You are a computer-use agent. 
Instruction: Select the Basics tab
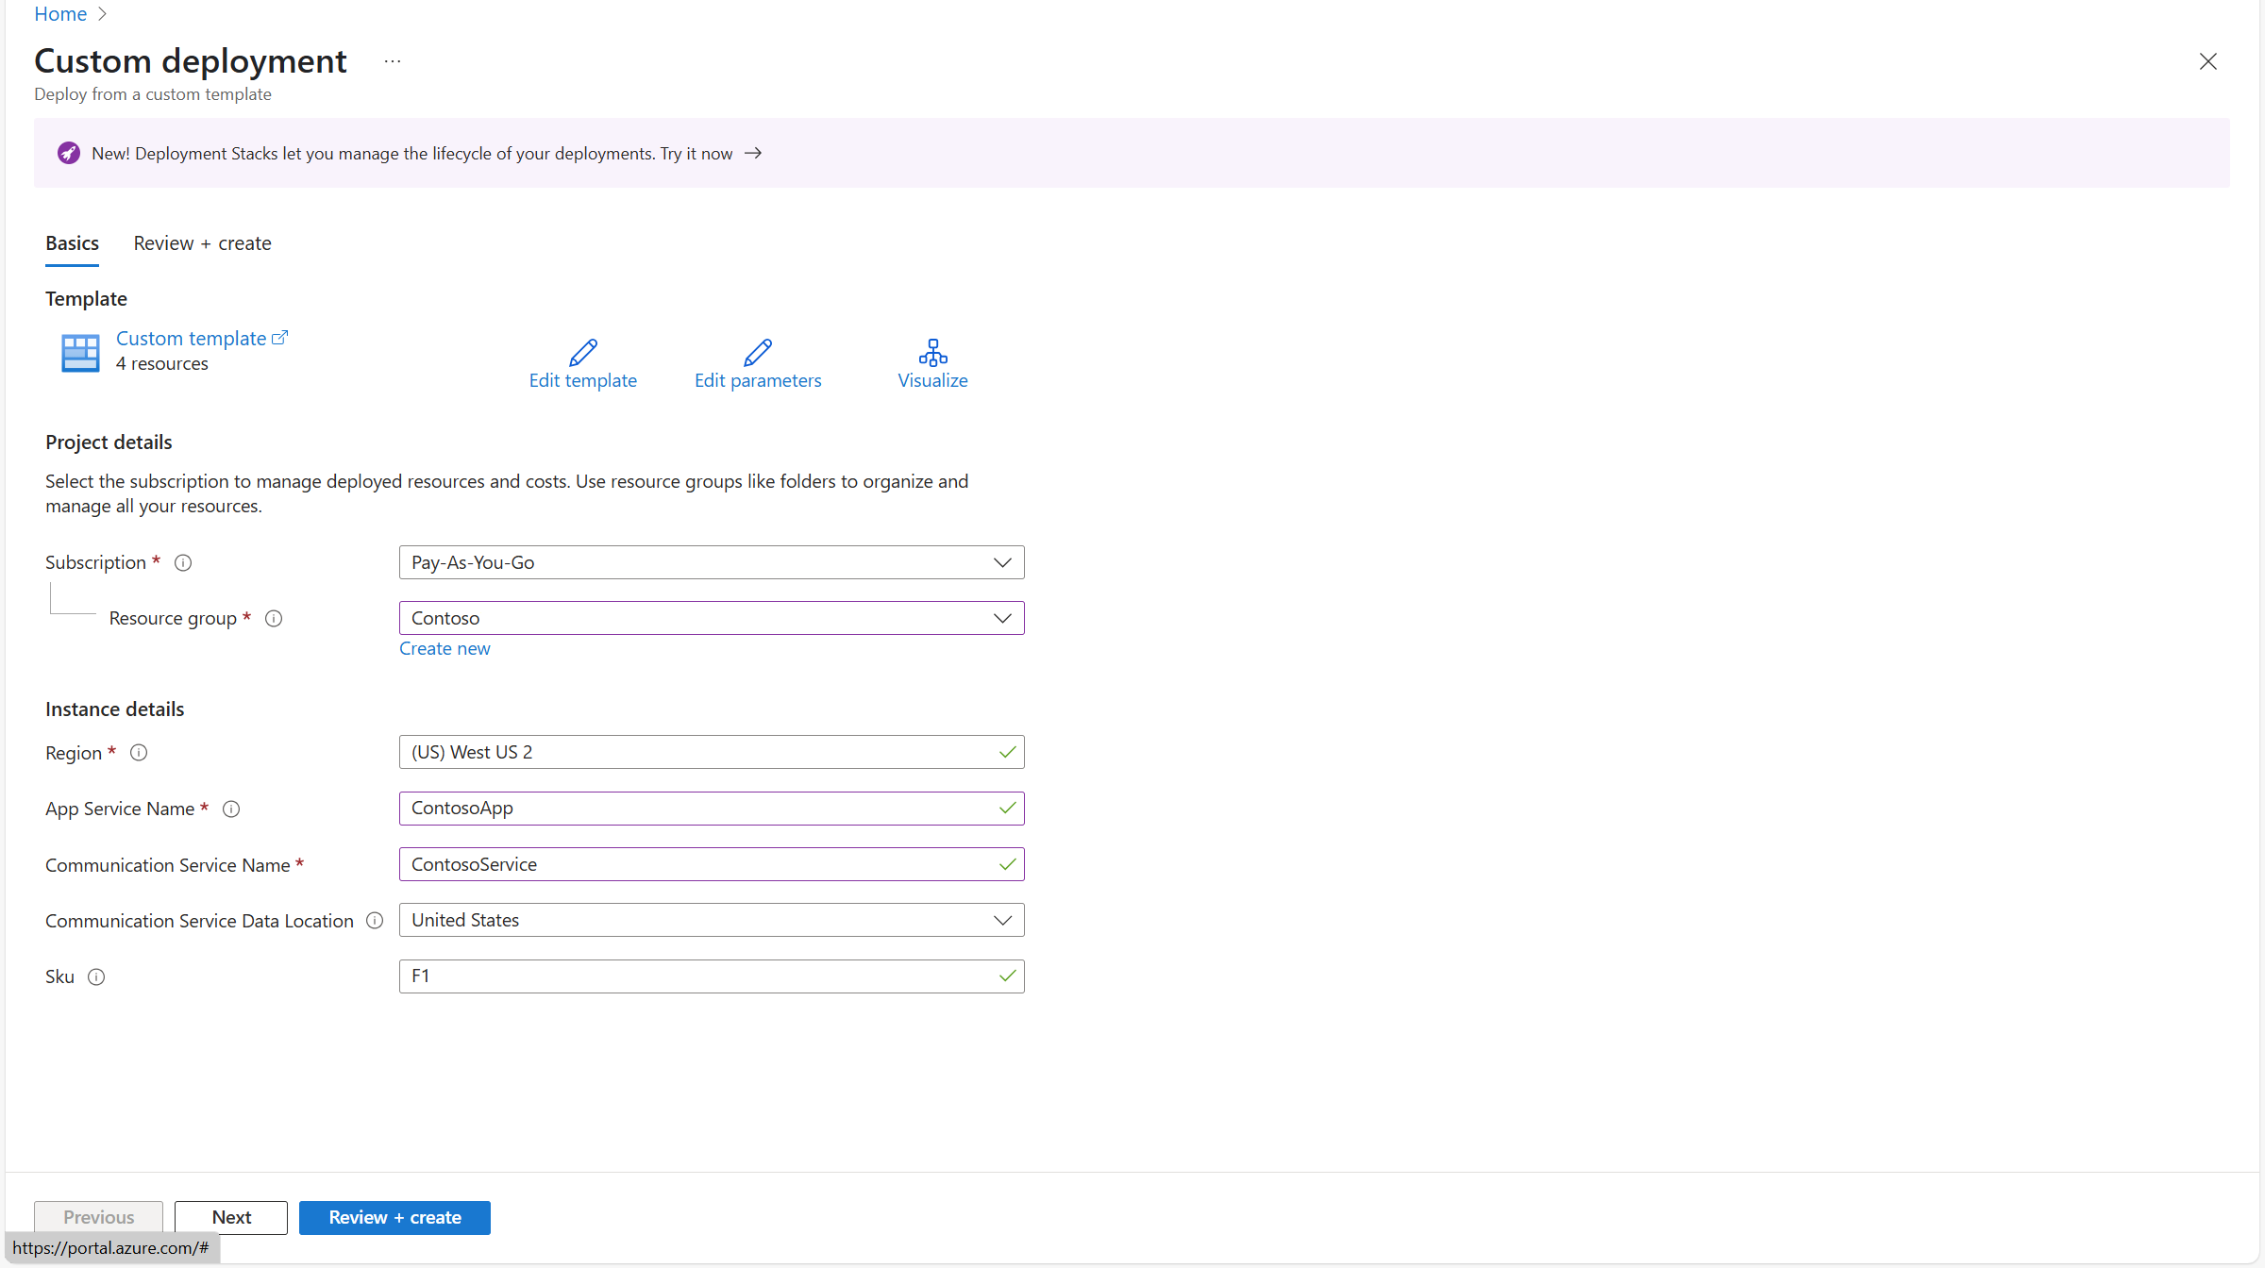coord(72,243)
